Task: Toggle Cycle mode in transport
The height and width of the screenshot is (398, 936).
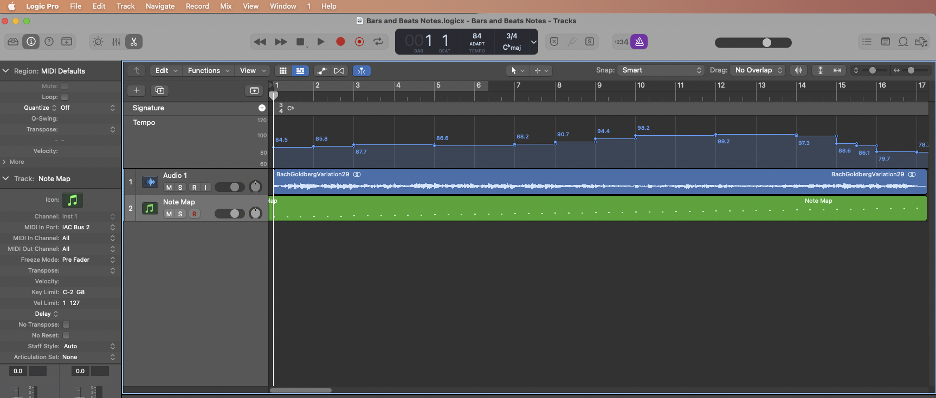Action: pos(378,42)
